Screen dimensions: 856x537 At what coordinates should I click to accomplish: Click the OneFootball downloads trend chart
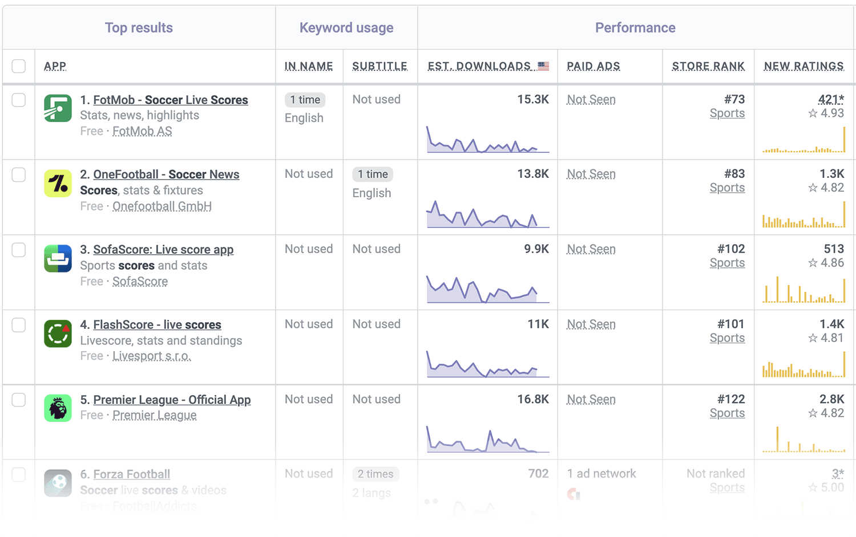click(488, 214)
